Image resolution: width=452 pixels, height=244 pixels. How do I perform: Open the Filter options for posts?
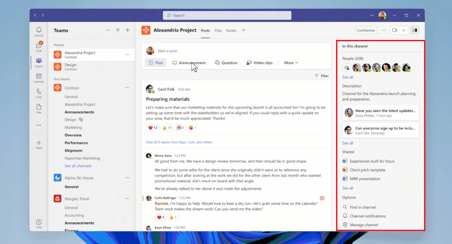click(x=322, y=76)
